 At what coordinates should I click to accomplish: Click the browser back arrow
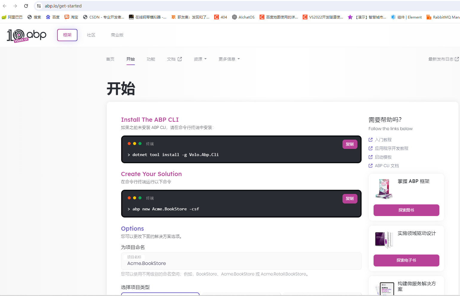click(x=4, y=6)
